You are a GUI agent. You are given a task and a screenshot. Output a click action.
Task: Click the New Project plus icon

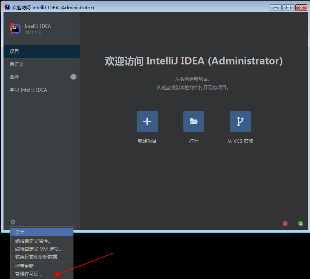click(147, 121)
